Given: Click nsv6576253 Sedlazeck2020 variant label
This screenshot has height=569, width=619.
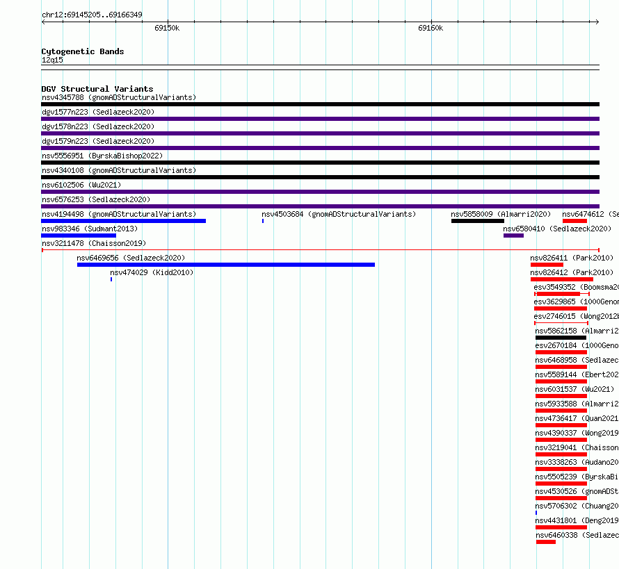Looking at the screenshot, I should 96,199.
